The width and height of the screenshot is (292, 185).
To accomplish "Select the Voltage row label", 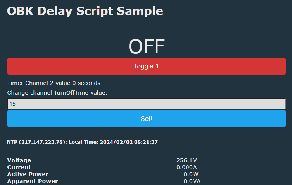I will [x=19, y=160].
